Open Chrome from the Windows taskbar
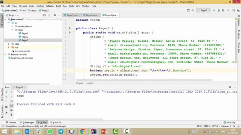Viewport: 241px width, 135px height. [82, 132]
